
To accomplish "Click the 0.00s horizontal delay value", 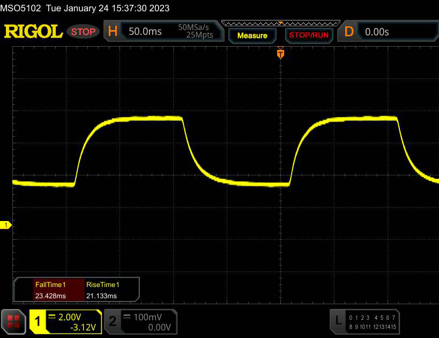I will (x=377, y=32).
